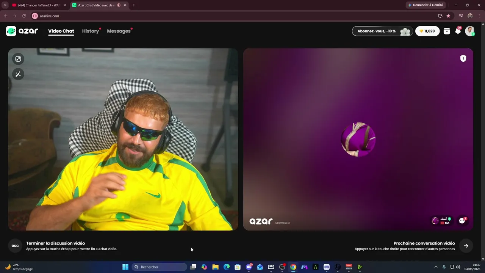The height and width of the screenshot is (273, 485).
Task: Open the partner's chat bubble with 2 badge
Action: 462,221
